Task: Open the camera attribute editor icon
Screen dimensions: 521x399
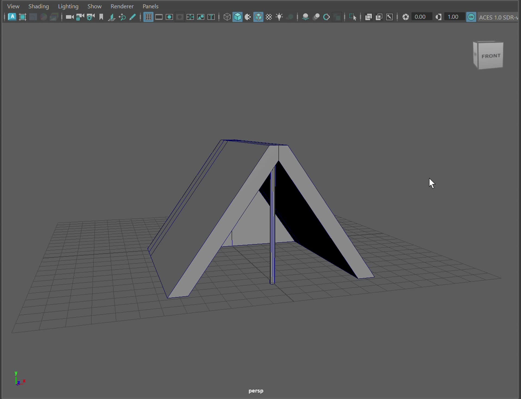Action: 90,17
